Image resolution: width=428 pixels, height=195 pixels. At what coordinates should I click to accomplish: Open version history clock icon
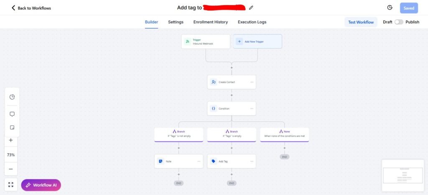[390, 8]
